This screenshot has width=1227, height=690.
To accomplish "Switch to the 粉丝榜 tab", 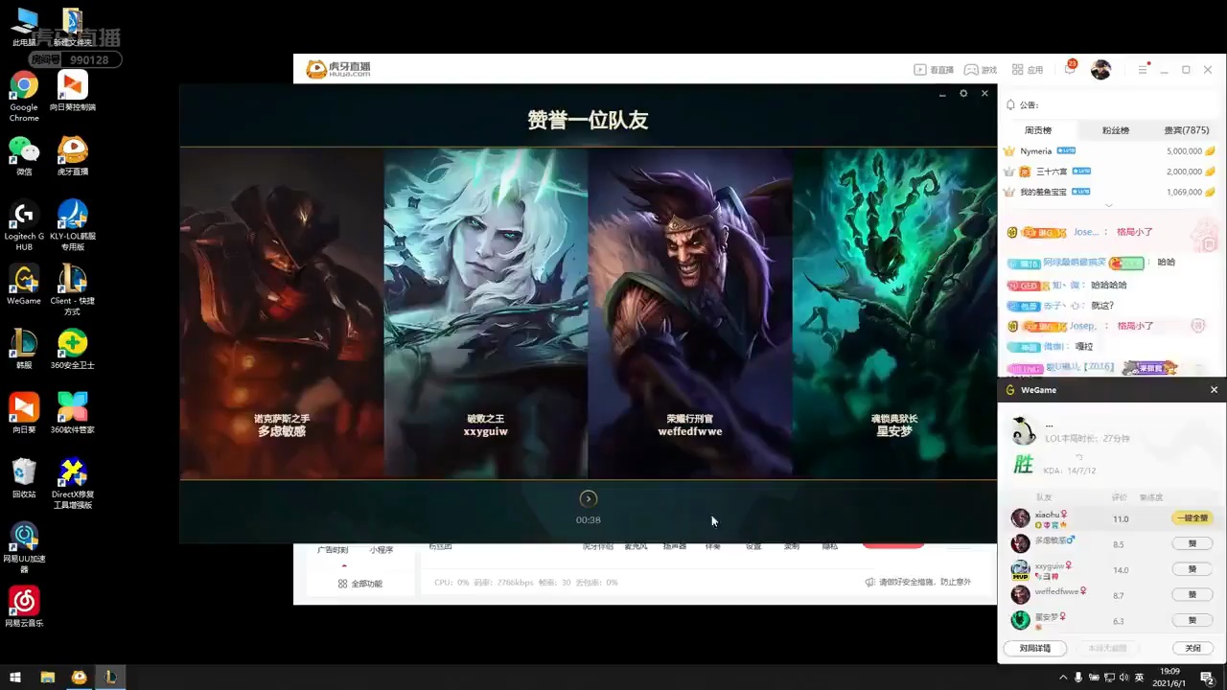I will (1115, 130).
